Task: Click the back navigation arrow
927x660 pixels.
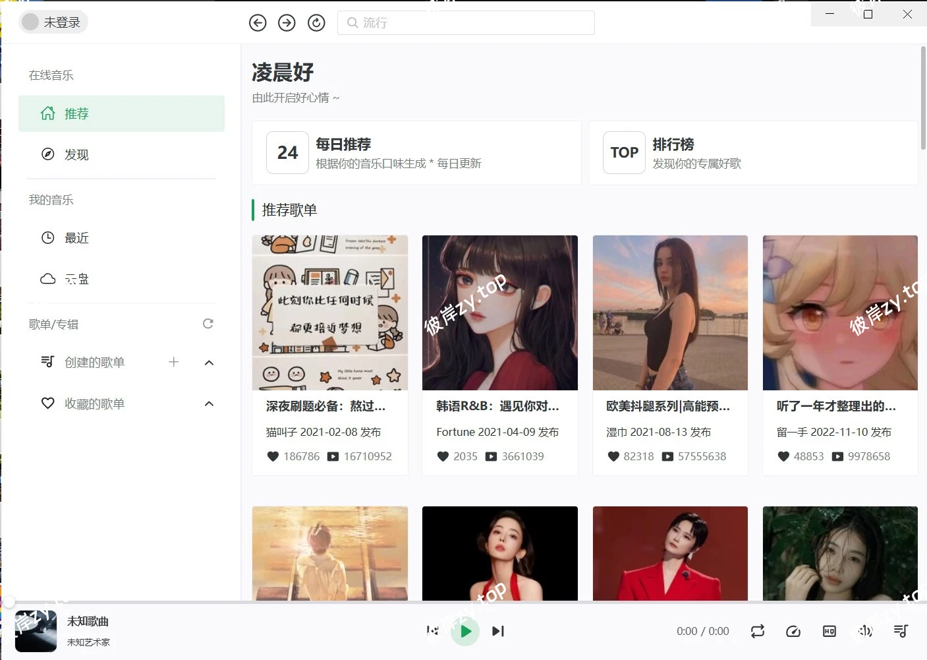Action: (258, 22)
